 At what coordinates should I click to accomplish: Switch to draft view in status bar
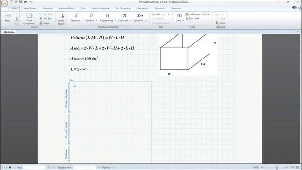tap(298, 167)
